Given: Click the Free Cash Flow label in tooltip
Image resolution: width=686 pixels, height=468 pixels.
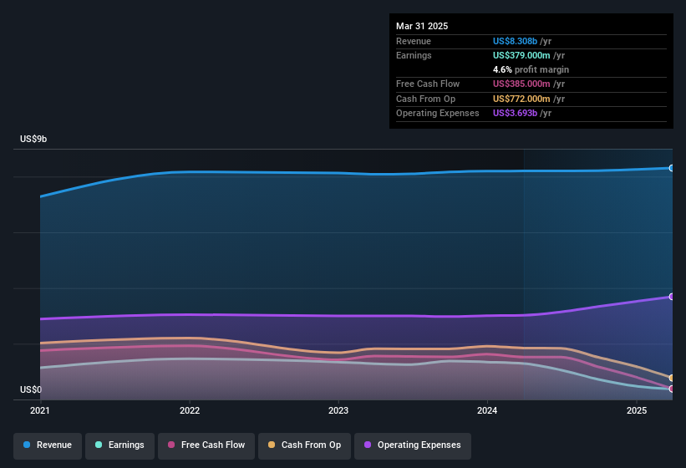Looking at the screenshot, I should [x=428, y=84].
